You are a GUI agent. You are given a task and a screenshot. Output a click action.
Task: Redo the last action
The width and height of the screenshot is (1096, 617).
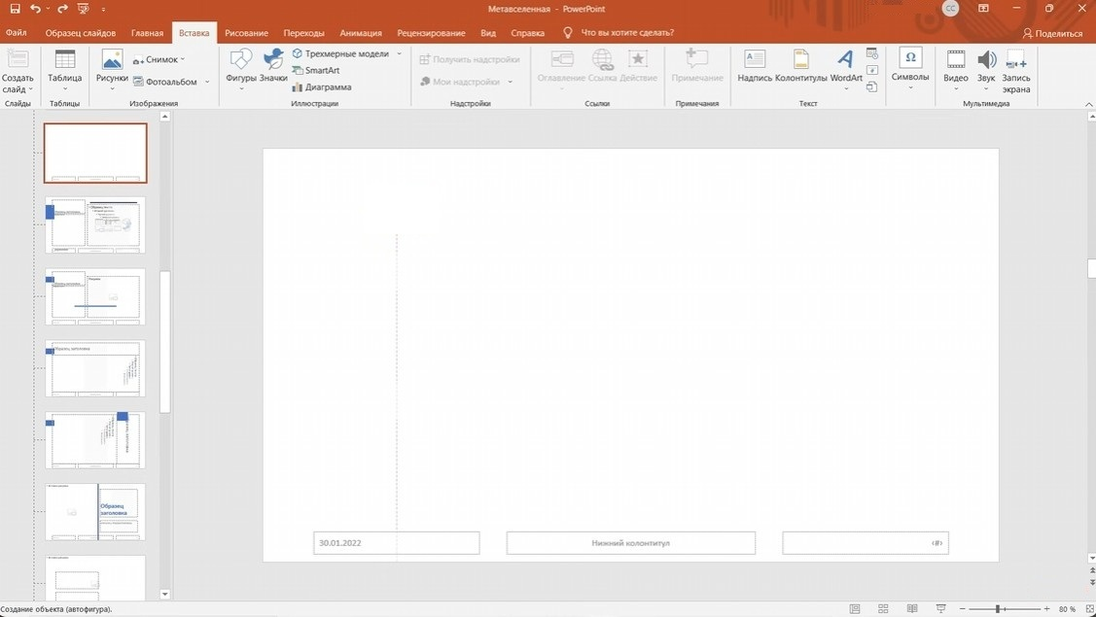(x=62, y=9)
